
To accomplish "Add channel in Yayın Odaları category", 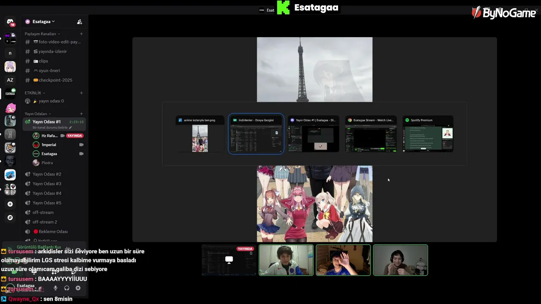I will point(81,114).
